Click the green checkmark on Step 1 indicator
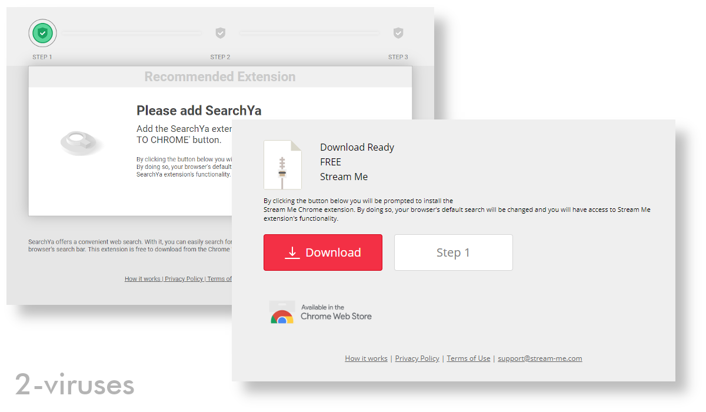 point(42,33)
